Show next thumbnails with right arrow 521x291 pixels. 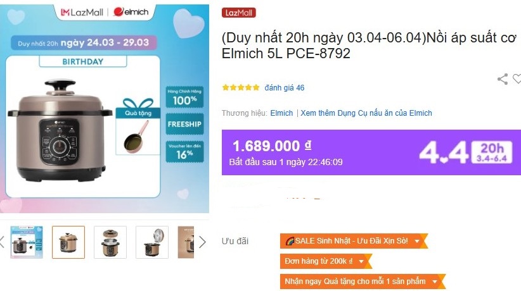coord(202,242)
